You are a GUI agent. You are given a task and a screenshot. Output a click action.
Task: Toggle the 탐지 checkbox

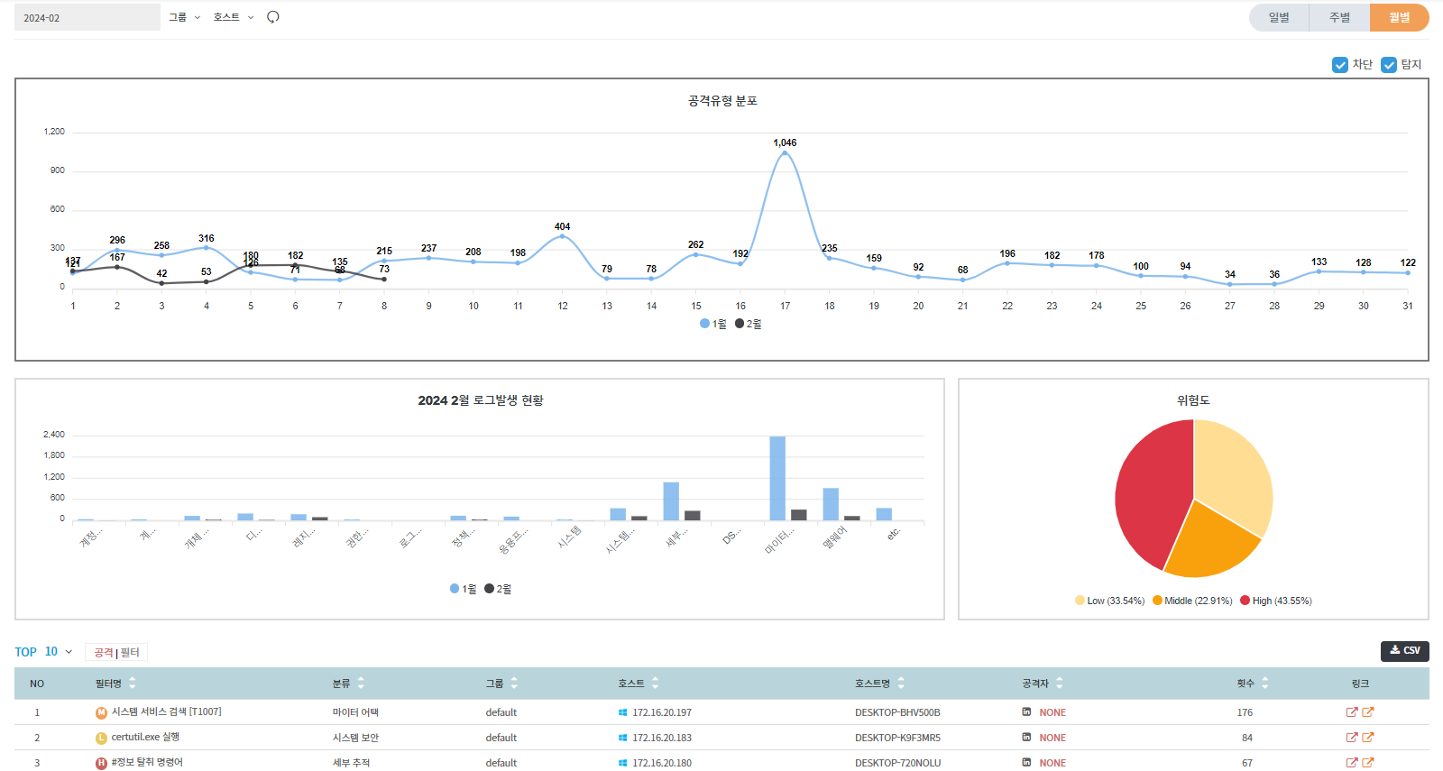coord(1389,65)
